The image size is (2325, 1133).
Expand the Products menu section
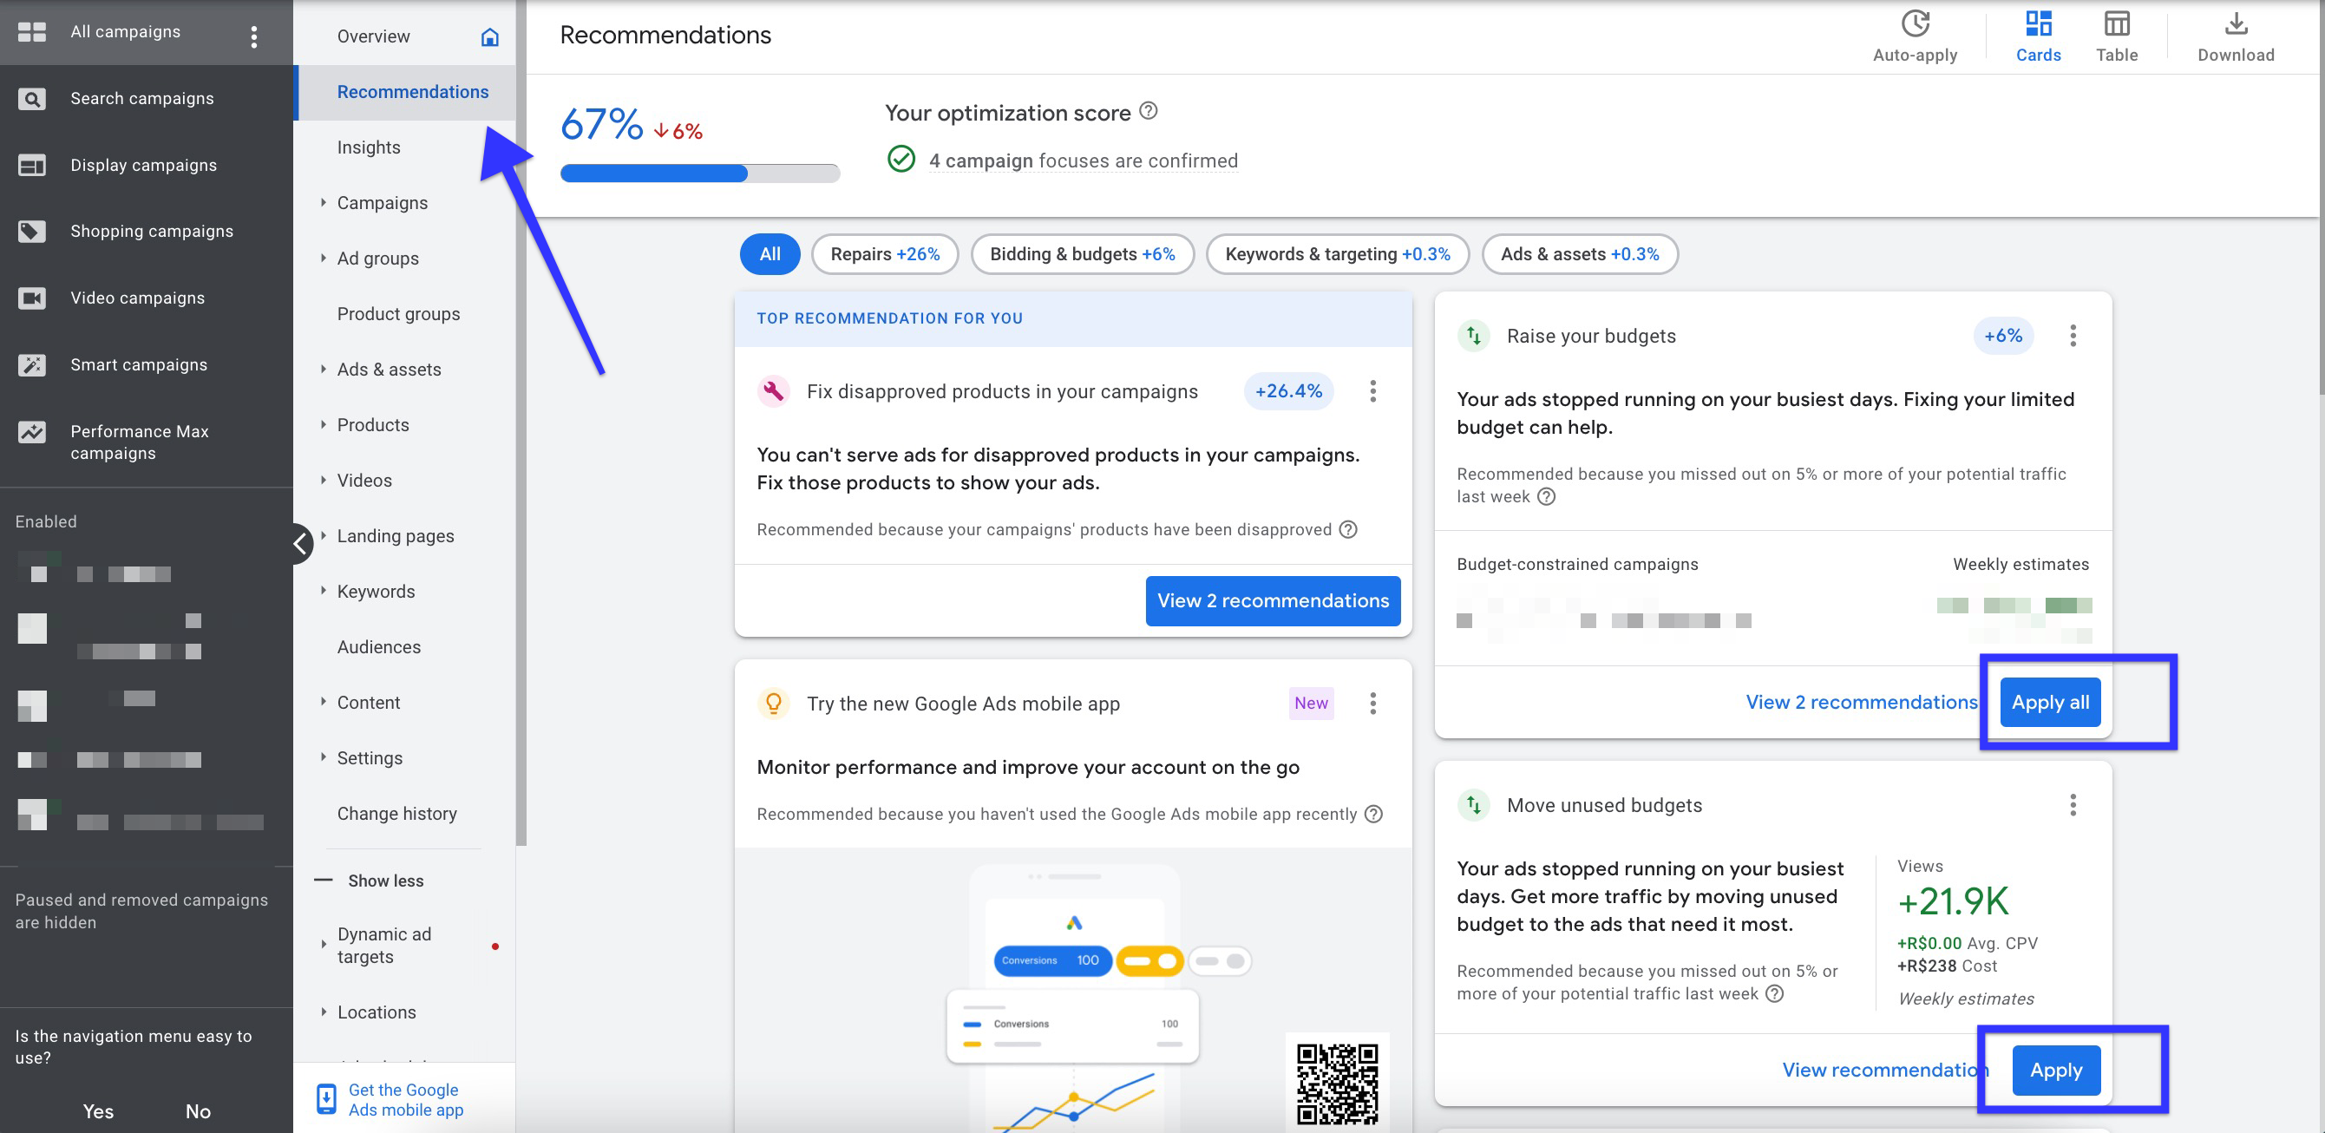coord(323,424)
